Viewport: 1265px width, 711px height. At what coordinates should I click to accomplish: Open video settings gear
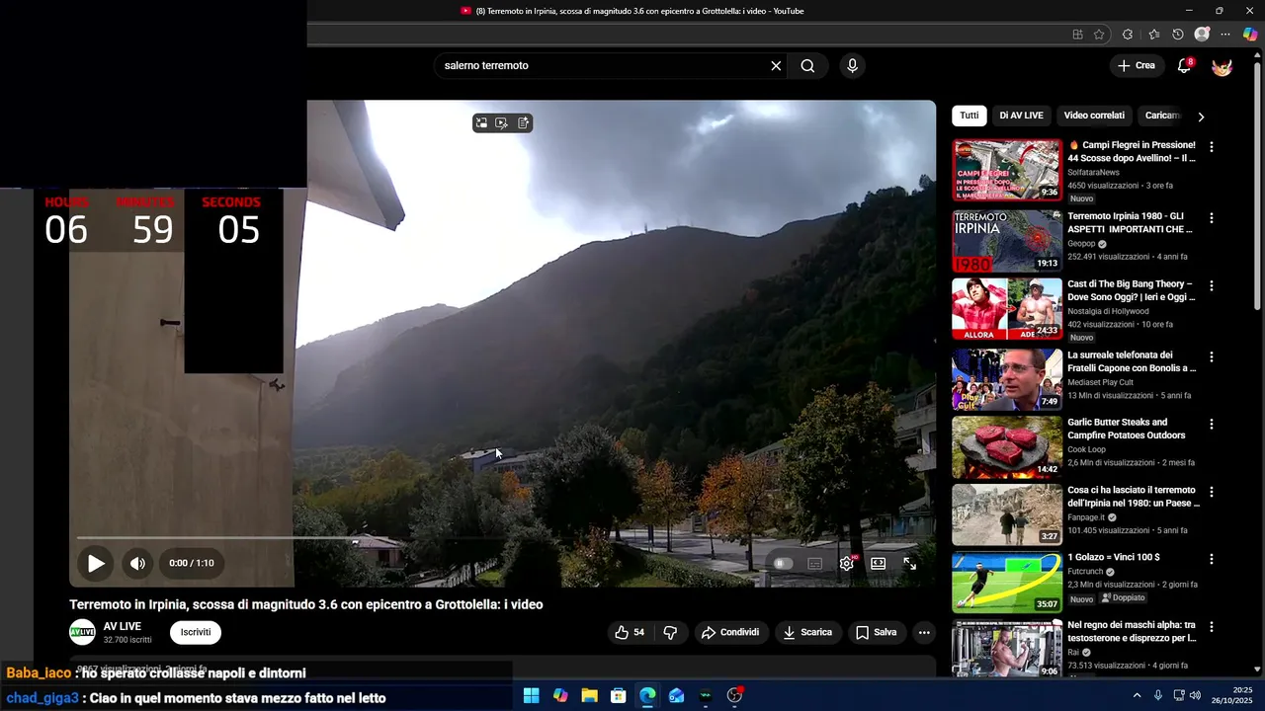[x=847, y=564]
